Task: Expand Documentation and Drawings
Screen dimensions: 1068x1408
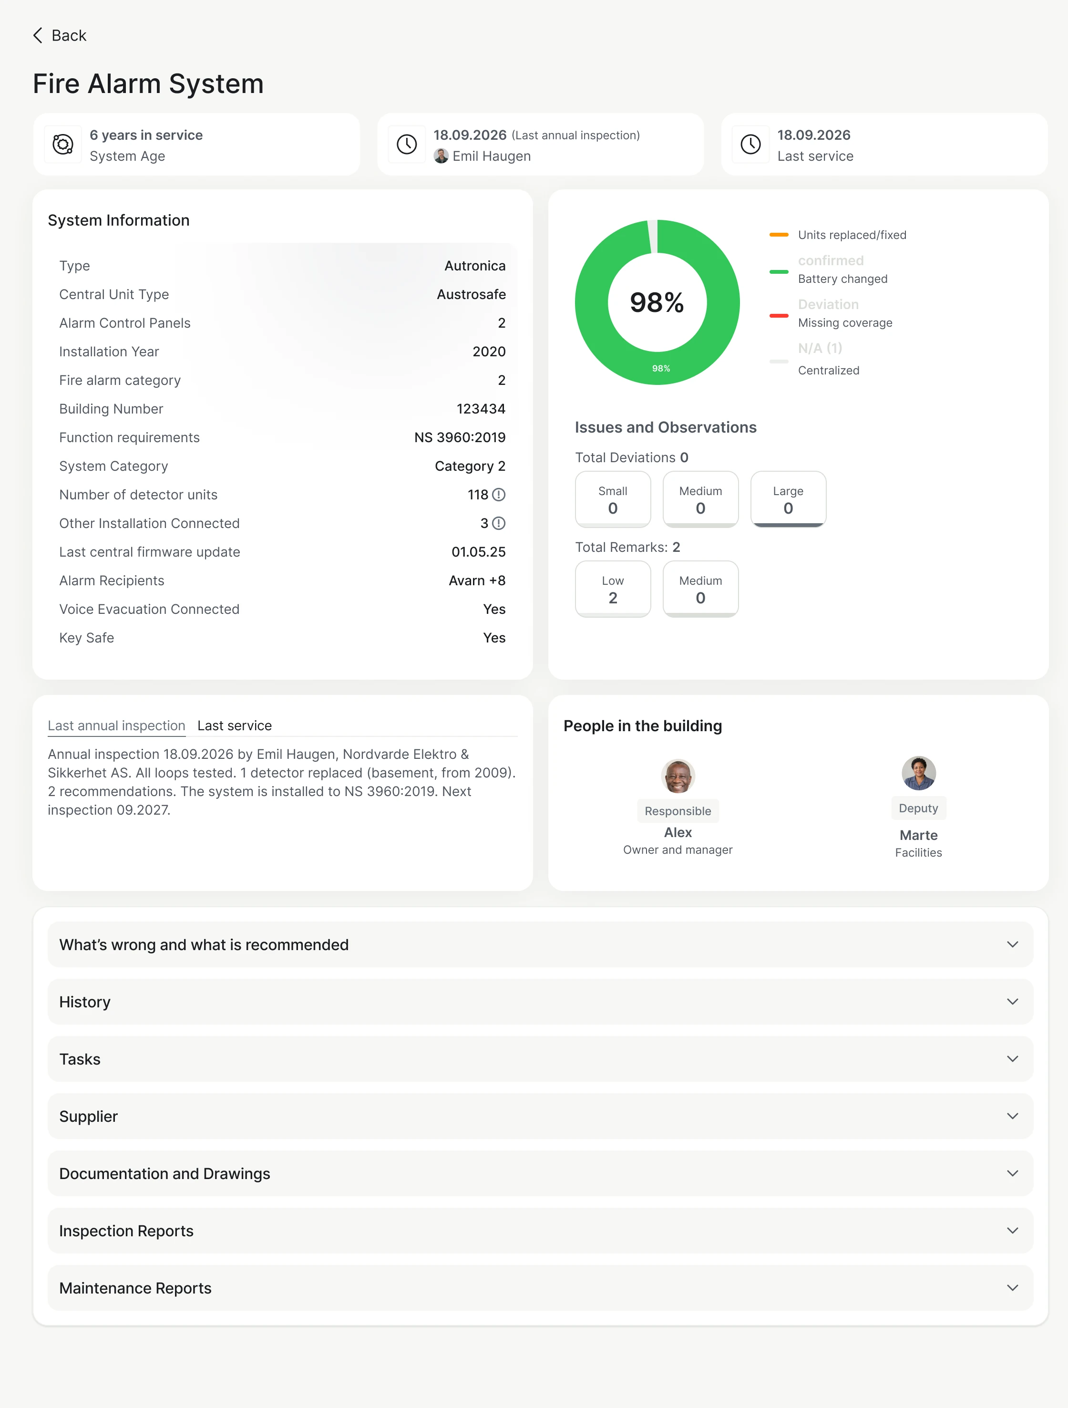Action: point(540,1174)
